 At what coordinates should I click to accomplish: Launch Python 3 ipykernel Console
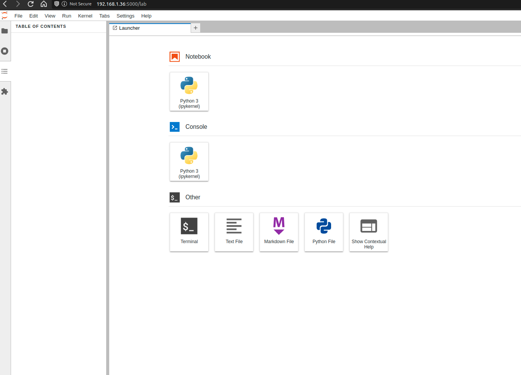[x=189, y=162]
